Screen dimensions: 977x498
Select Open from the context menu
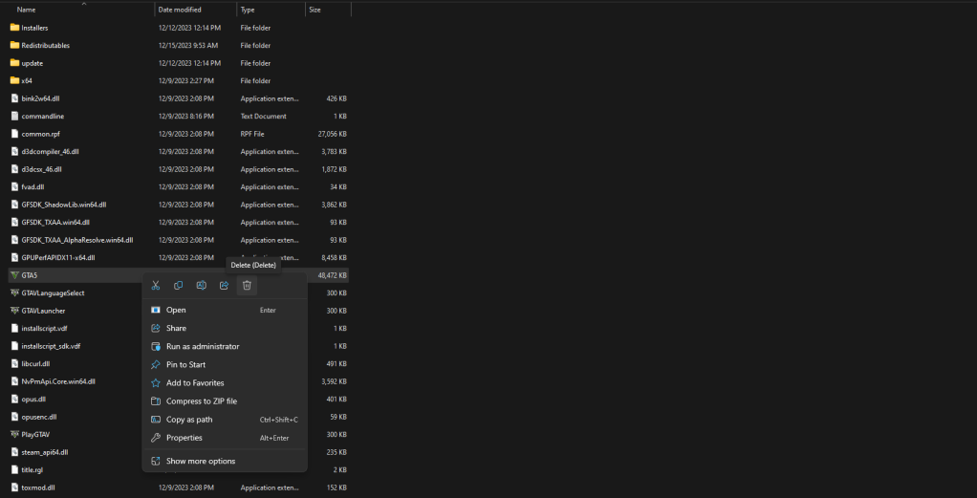[x=176, y=310]
